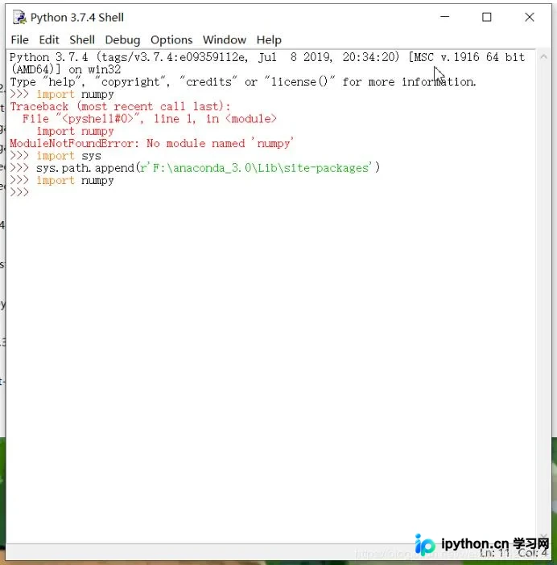Click the empty prompt on last line

point(19,192)
